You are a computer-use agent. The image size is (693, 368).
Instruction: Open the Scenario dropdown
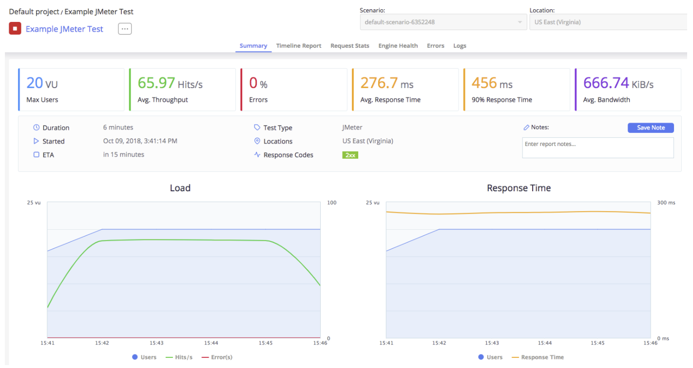[x=443, y=22]
